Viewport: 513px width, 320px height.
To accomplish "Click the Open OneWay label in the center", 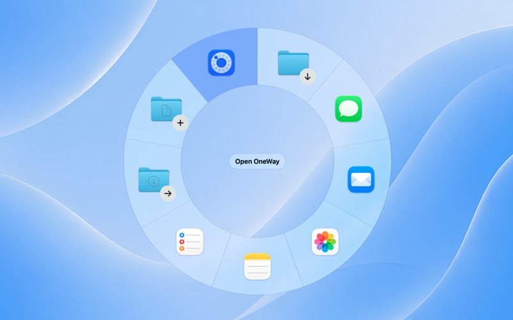I will tap(257, 161).
